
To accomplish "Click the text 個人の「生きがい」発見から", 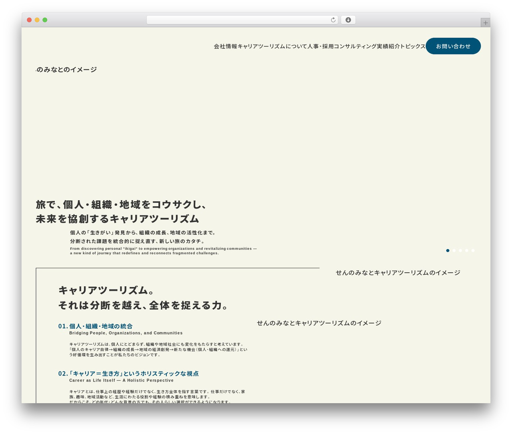I will 103,233.
